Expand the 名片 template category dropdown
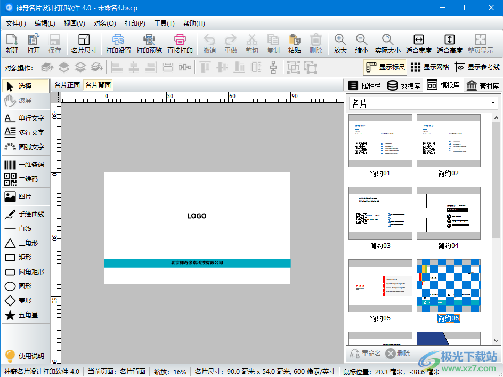Screen dimensions: 503x377 [493, 103]
